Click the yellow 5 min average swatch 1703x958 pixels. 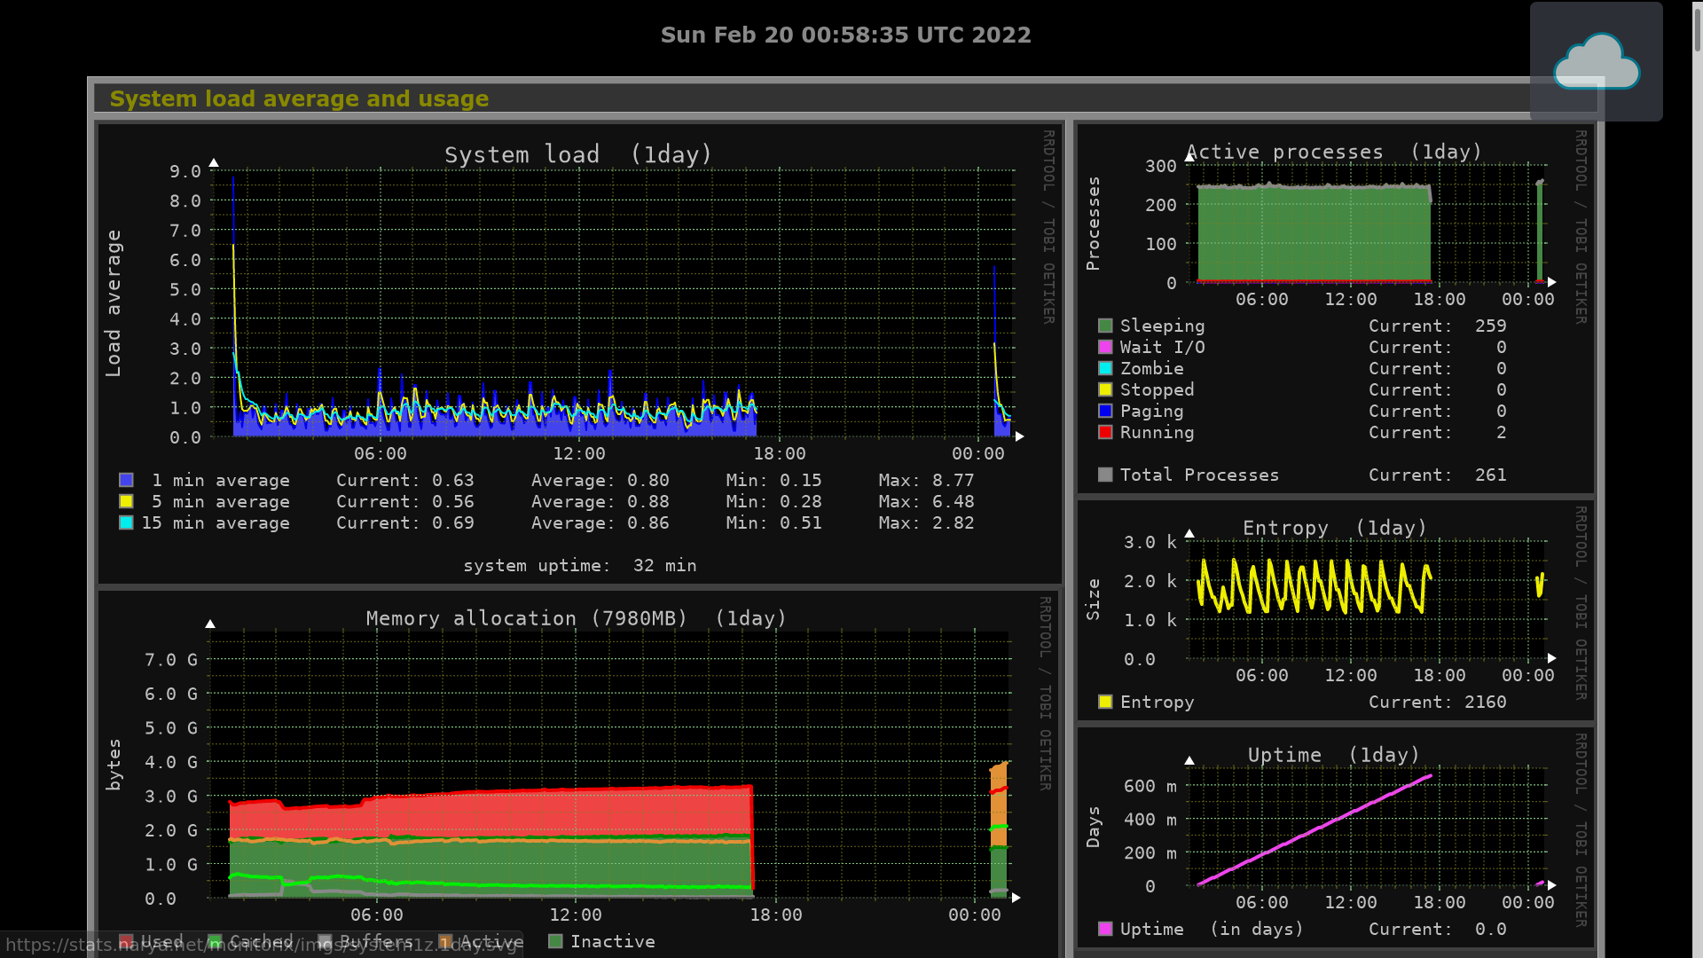pos(126,501)
